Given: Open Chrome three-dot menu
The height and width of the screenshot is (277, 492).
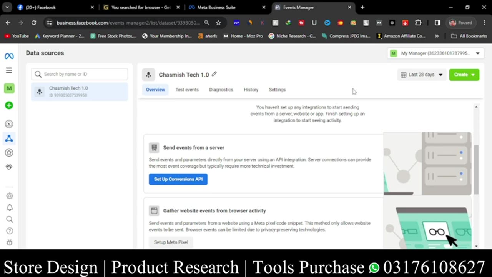Looking at the screenshot, I should coord(484,23).
